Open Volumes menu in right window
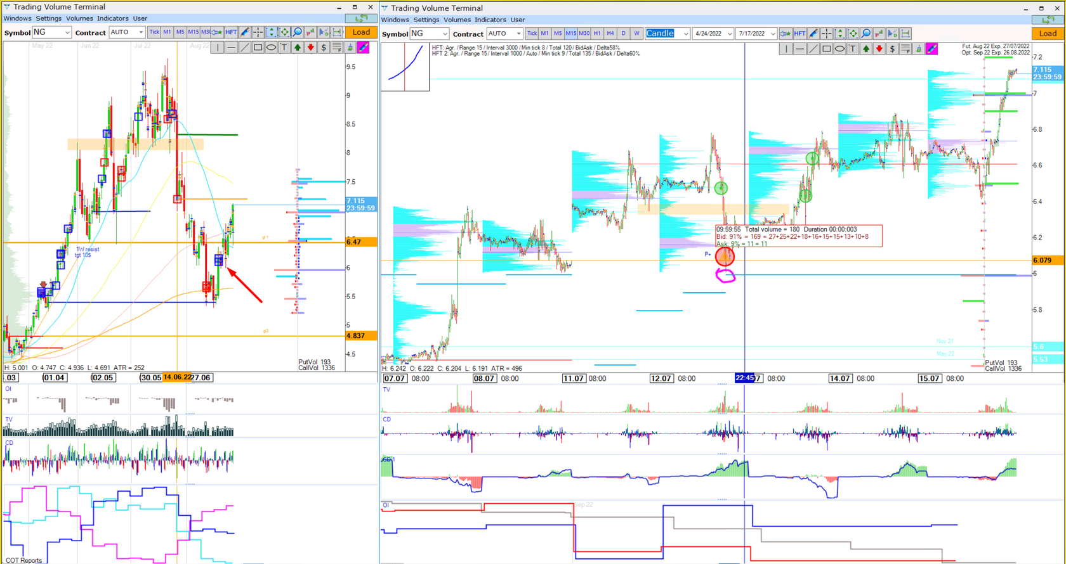The image size is (1066, 564). tap(457, 20)
